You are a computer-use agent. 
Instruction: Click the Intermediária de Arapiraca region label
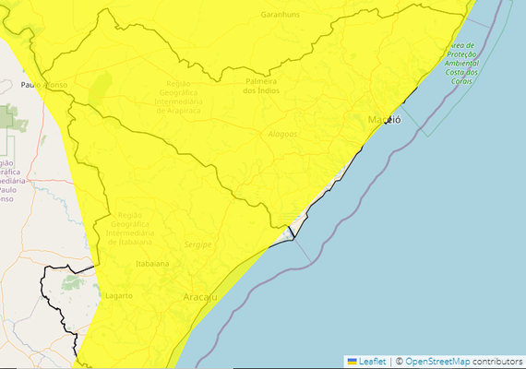click(x=178, y=97)
